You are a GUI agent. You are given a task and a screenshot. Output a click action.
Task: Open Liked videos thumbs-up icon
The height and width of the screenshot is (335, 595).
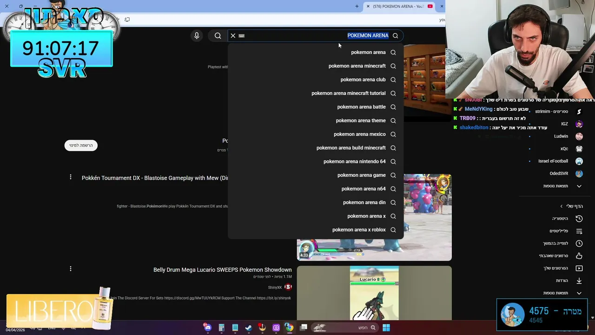[x=579, y=256]
